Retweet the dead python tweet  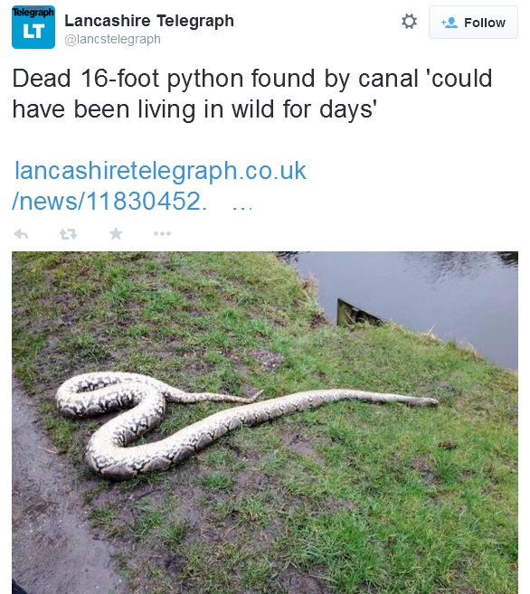coord(68,234)
